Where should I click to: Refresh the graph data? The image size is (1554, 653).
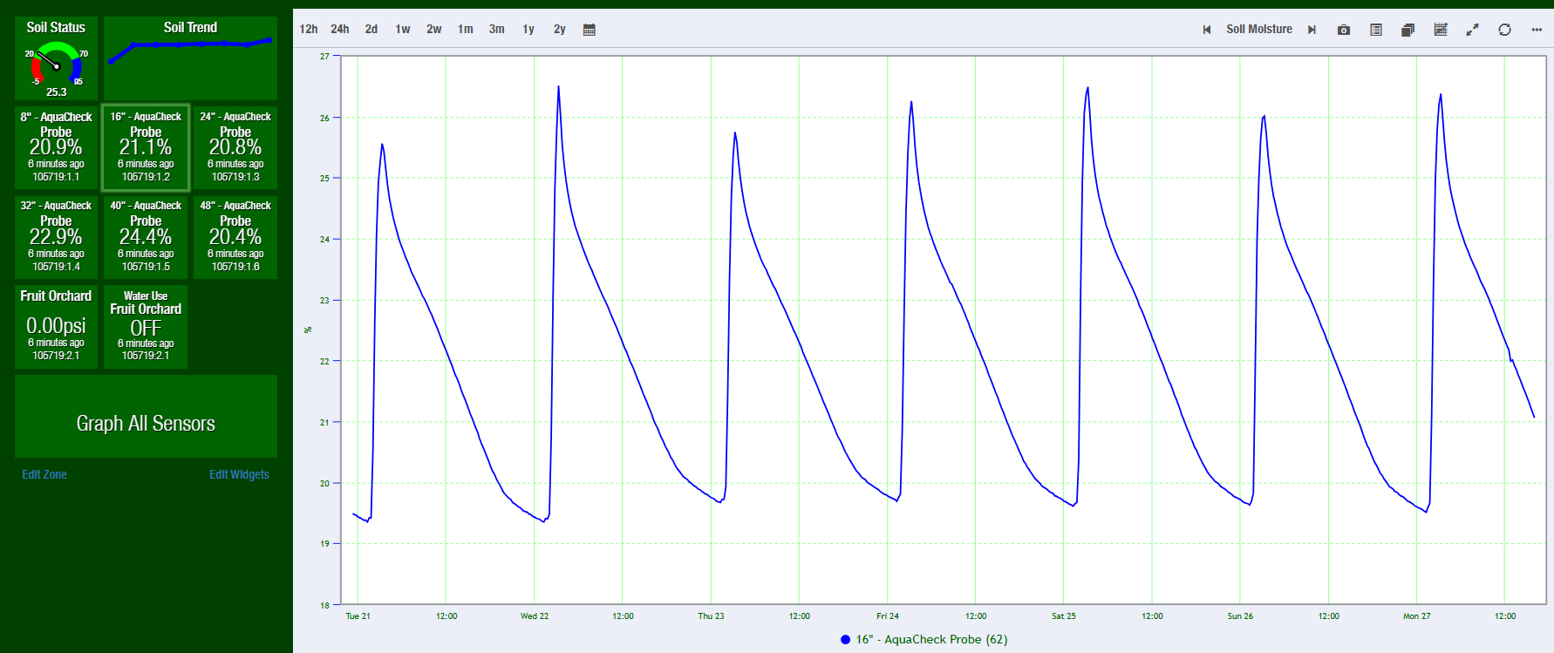[1504, 30]
